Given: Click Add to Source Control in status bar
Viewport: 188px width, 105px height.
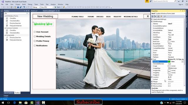Looking at the screenshot, I should (178, 99).
